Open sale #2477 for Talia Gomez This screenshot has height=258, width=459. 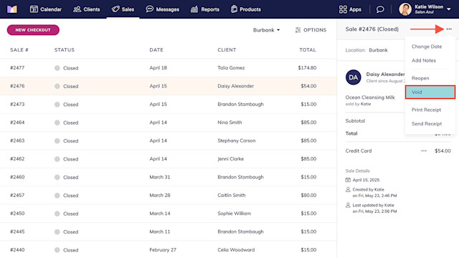point(168,68)
